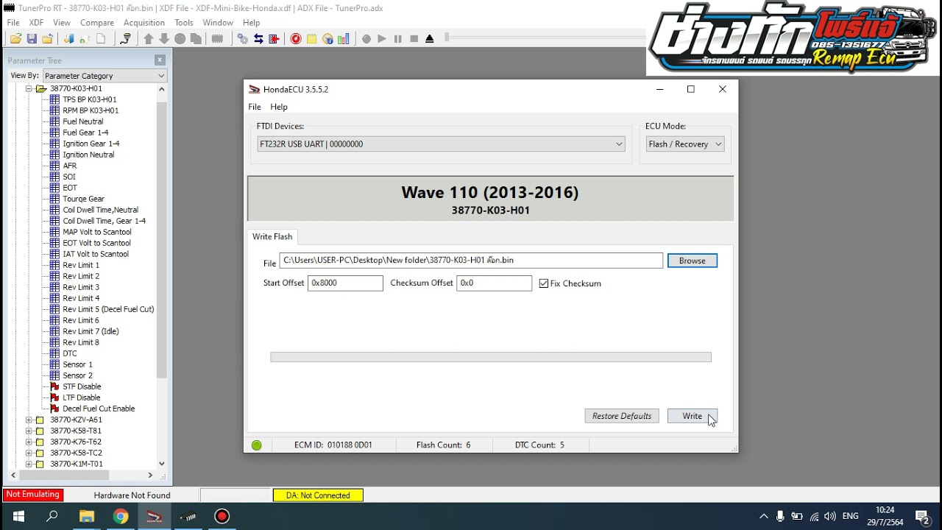Click the red table compare toolbar icon
This screenshot has height=530, width=942.
pyautogui.click(x=274, y=39)
